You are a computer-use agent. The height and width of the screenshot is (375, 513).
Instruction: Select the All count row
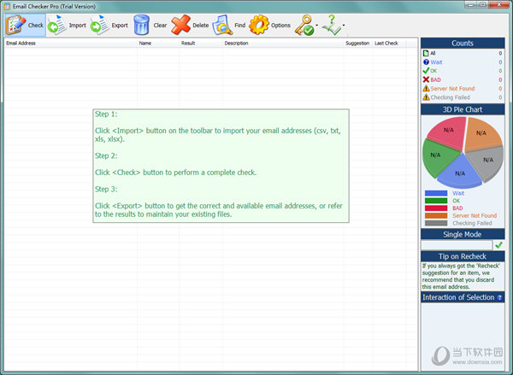coord(463,53)
